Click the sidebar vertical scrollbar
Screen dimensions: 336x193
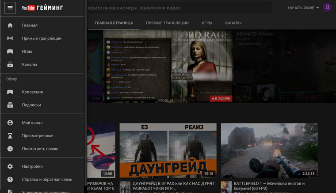(x=85, y=92)
